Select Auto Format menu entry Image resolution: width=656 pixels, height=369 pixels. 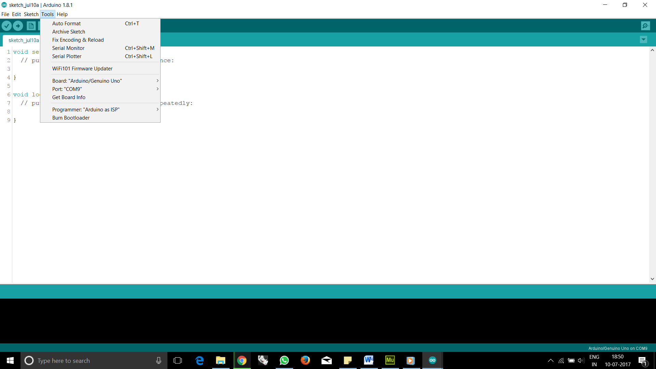(x=100, y=24)
